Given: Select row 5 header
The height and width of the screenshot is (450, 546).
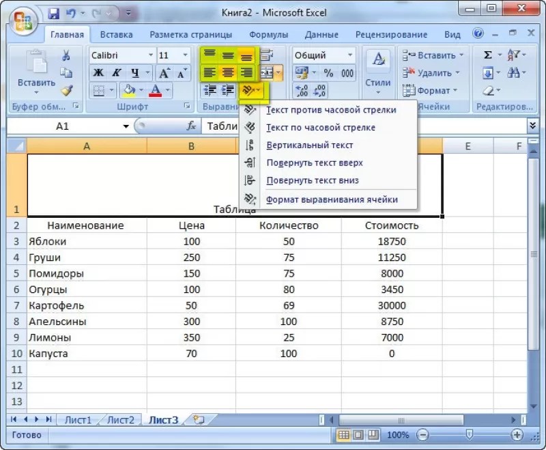Looking at the screenshot, I should click(x=16, y=273).
